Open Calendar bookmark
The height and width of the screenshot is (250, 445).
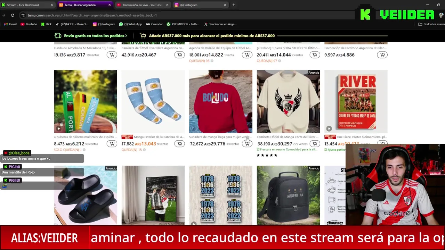pos(154,24)
